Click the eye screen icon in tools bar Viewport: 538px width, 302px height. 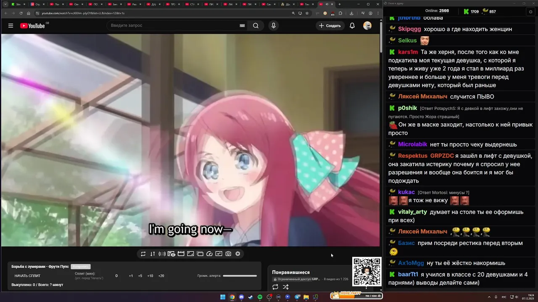click(x=171, y=254)
